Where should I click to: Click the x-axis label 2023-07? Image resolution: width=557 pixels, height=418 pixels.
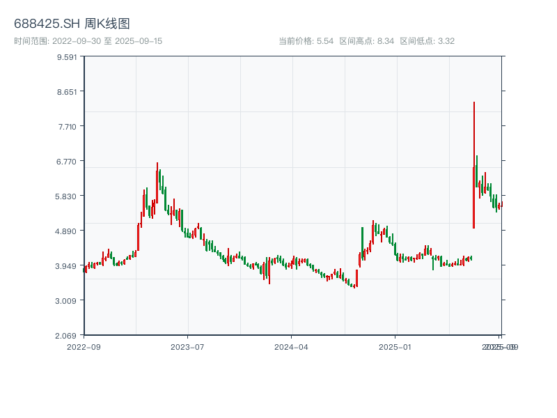pos(187,347)
